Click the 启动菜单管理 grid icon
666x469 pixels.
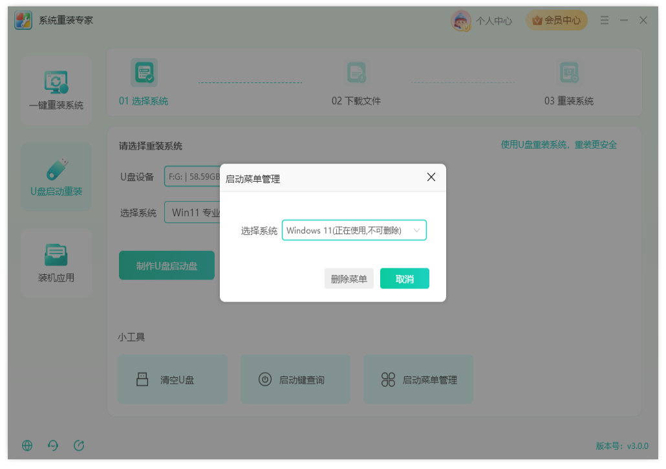[x=388, y=379]
